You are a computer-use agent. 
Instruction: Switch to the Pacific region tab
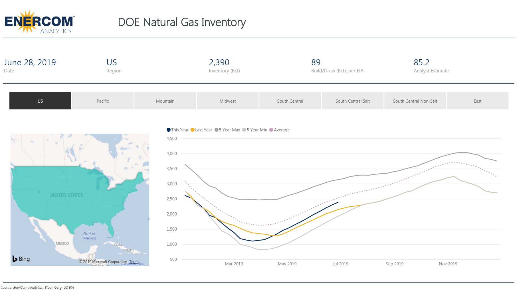click(103, 101)
